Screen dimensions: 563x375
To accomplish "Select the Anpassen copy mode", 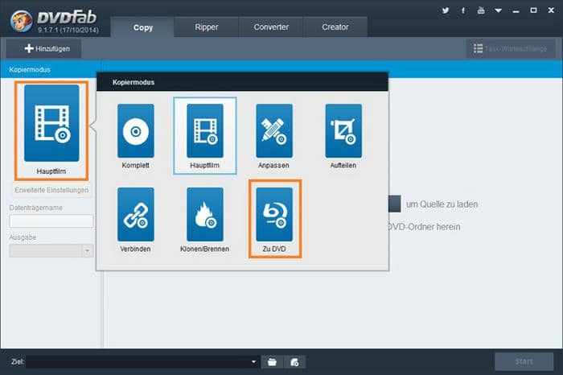I will pos(274,130).
